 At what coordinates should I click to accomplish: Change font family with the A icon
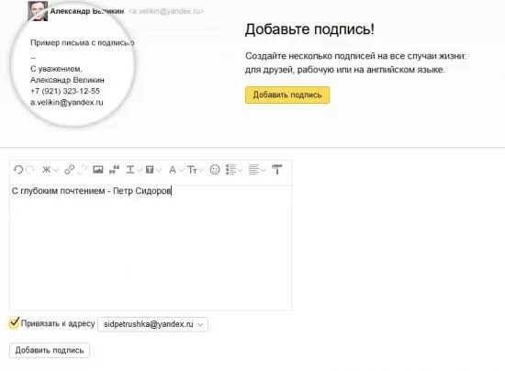tap(173, 169)
